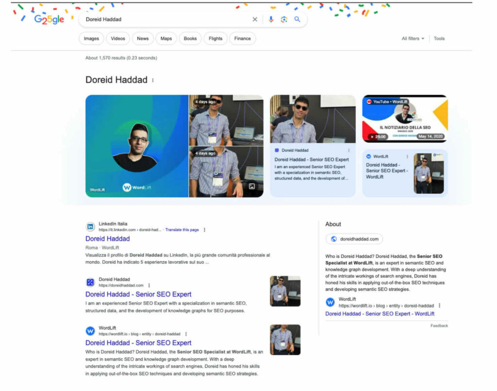
Task: Open Google Lens image search icon
Action: pyautogui.click(x=283, y=19)
